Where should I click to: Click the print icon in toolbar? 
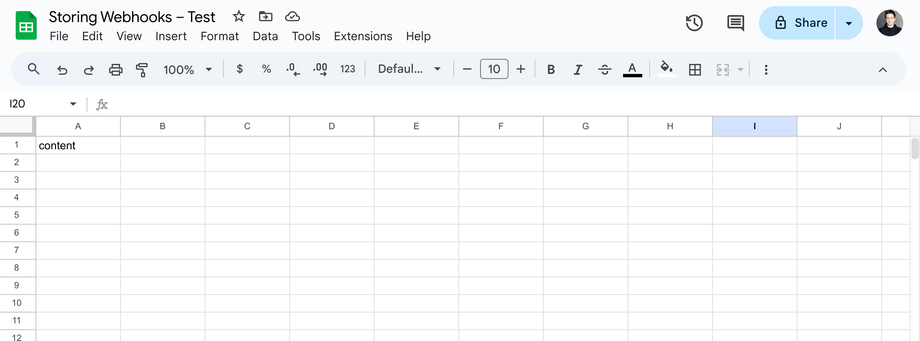point(115,69)
